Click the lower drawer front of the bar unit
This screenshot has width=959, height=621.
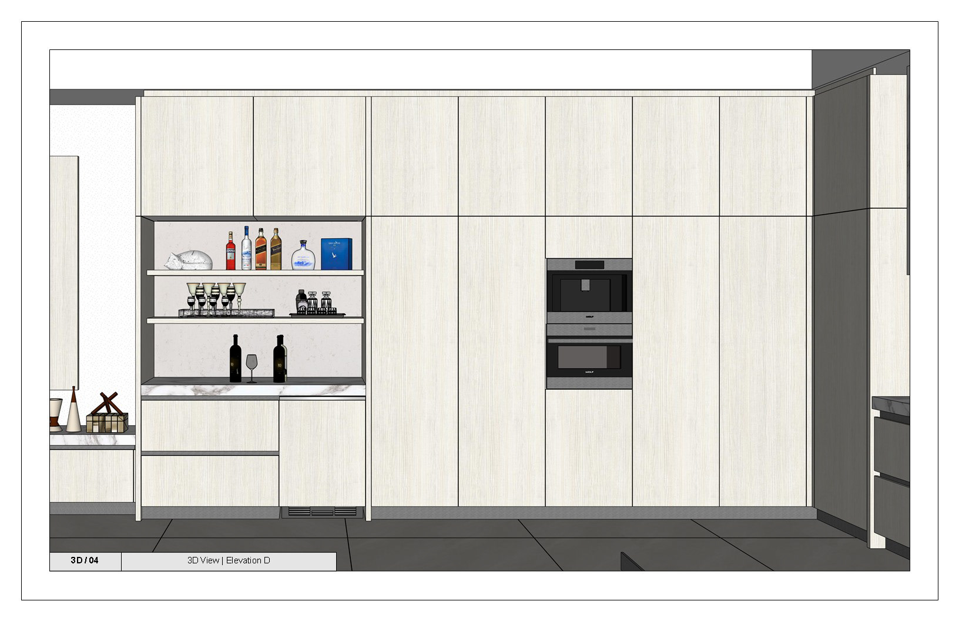tap(210, 480)
